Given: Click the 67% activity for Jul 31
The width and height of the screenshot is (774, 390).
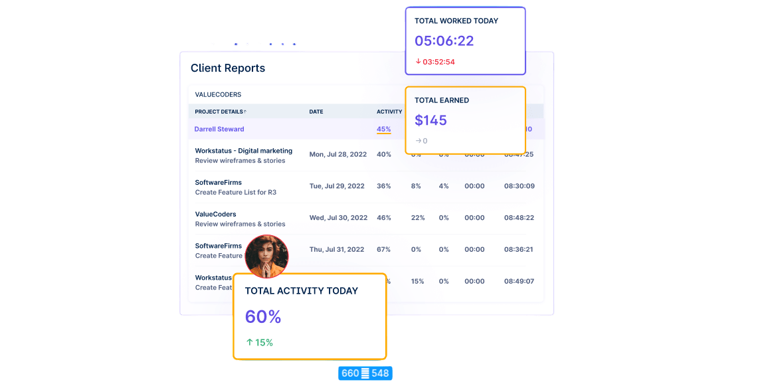Looking at the screenshot, I should (x=383, y=250).
